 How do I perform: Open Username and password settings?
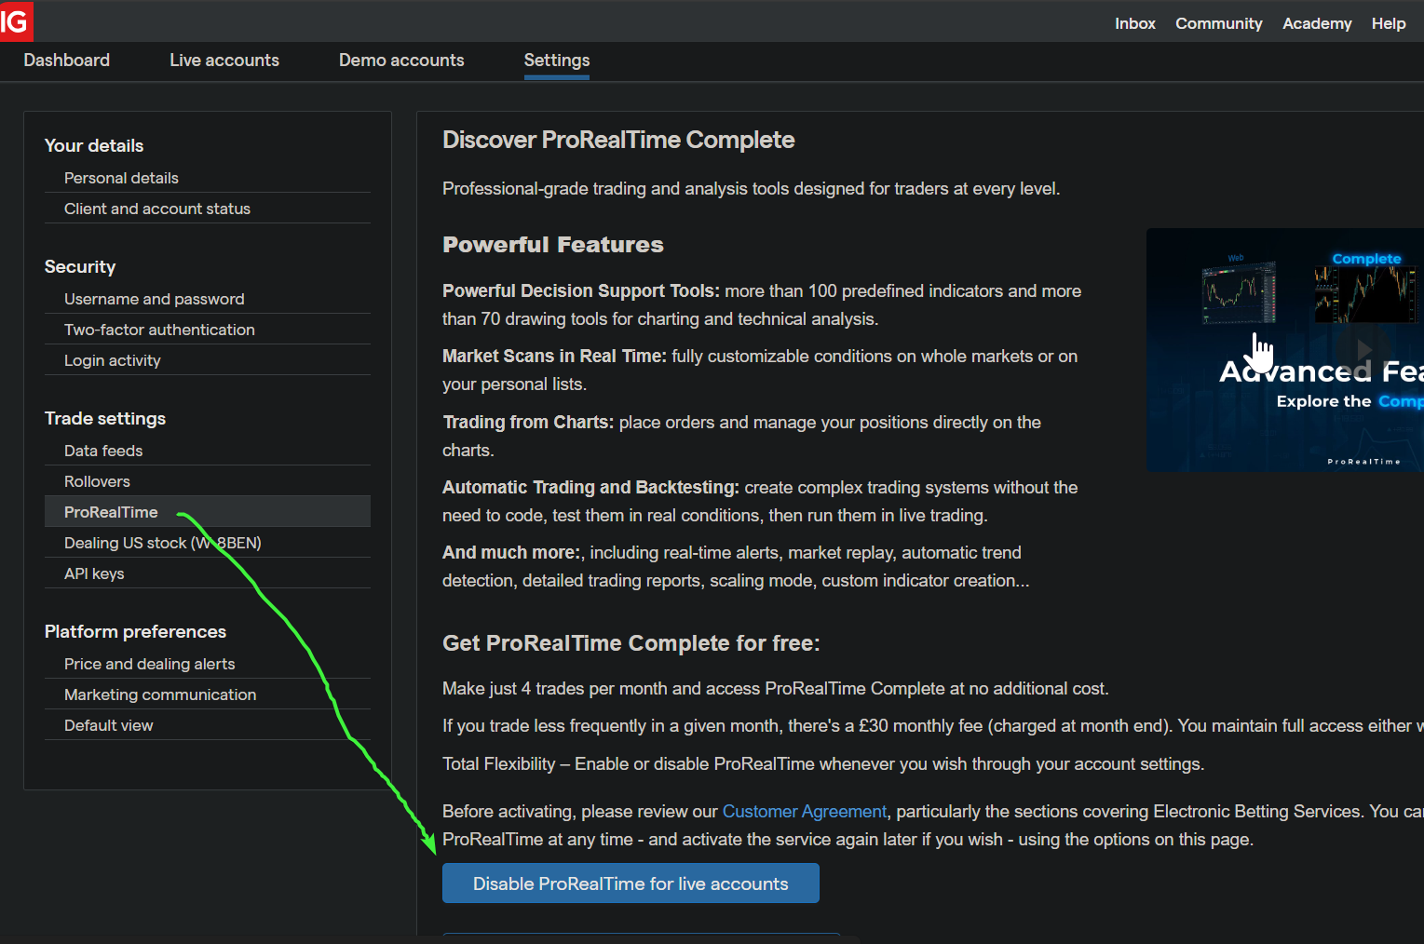coord(208,299)
